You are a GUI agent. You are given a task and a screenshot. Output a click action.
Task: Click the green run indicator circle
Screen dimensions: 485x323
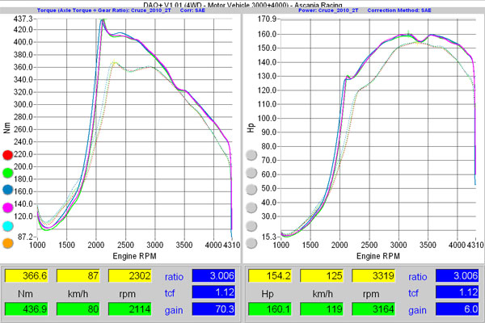8,172
